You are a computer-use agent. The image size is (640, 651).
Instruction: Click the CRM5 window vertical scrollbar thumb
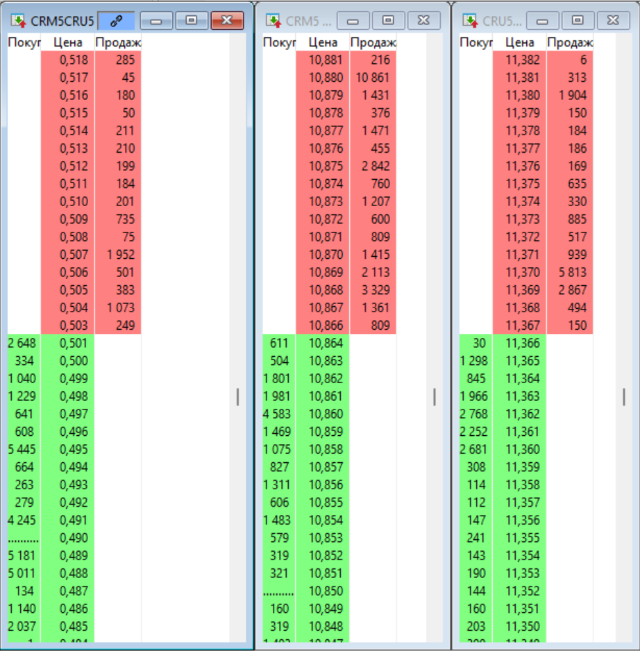[435, 396]
